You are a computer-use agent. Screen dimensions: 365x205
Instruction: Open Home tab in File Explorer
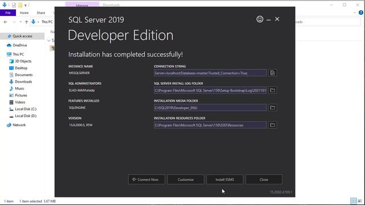click(x=24, y=13)
